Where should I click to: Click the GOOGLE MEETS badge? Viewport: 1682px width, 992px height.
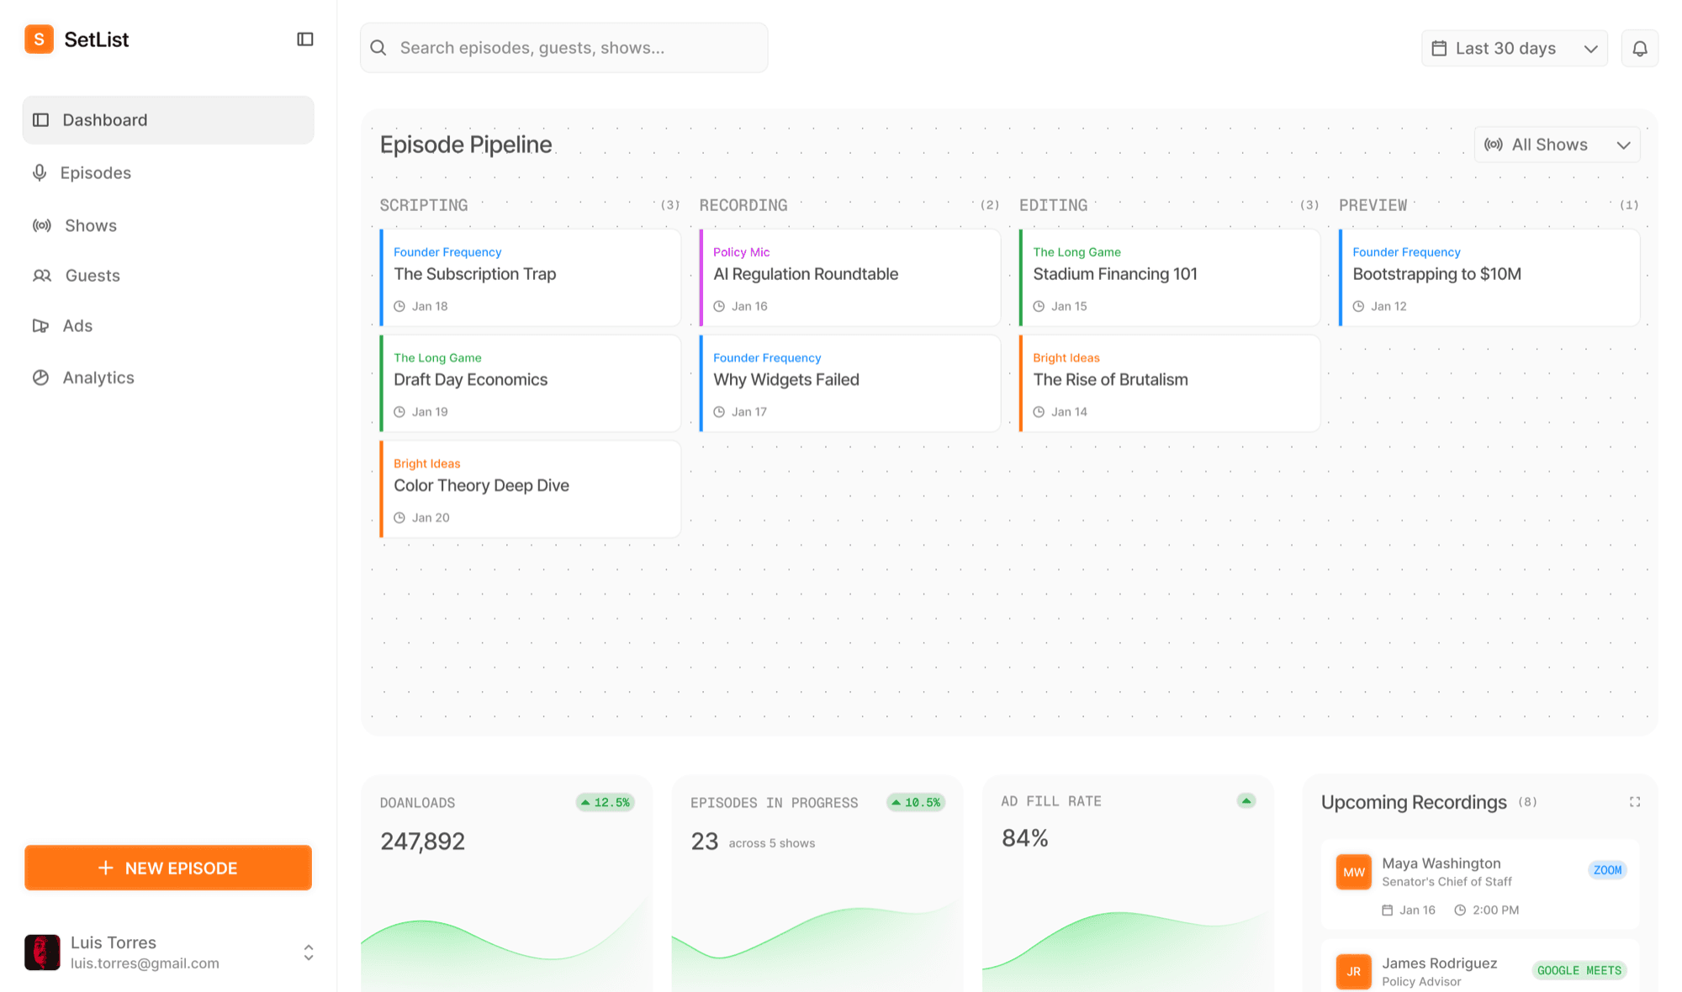pos(1579,970)
